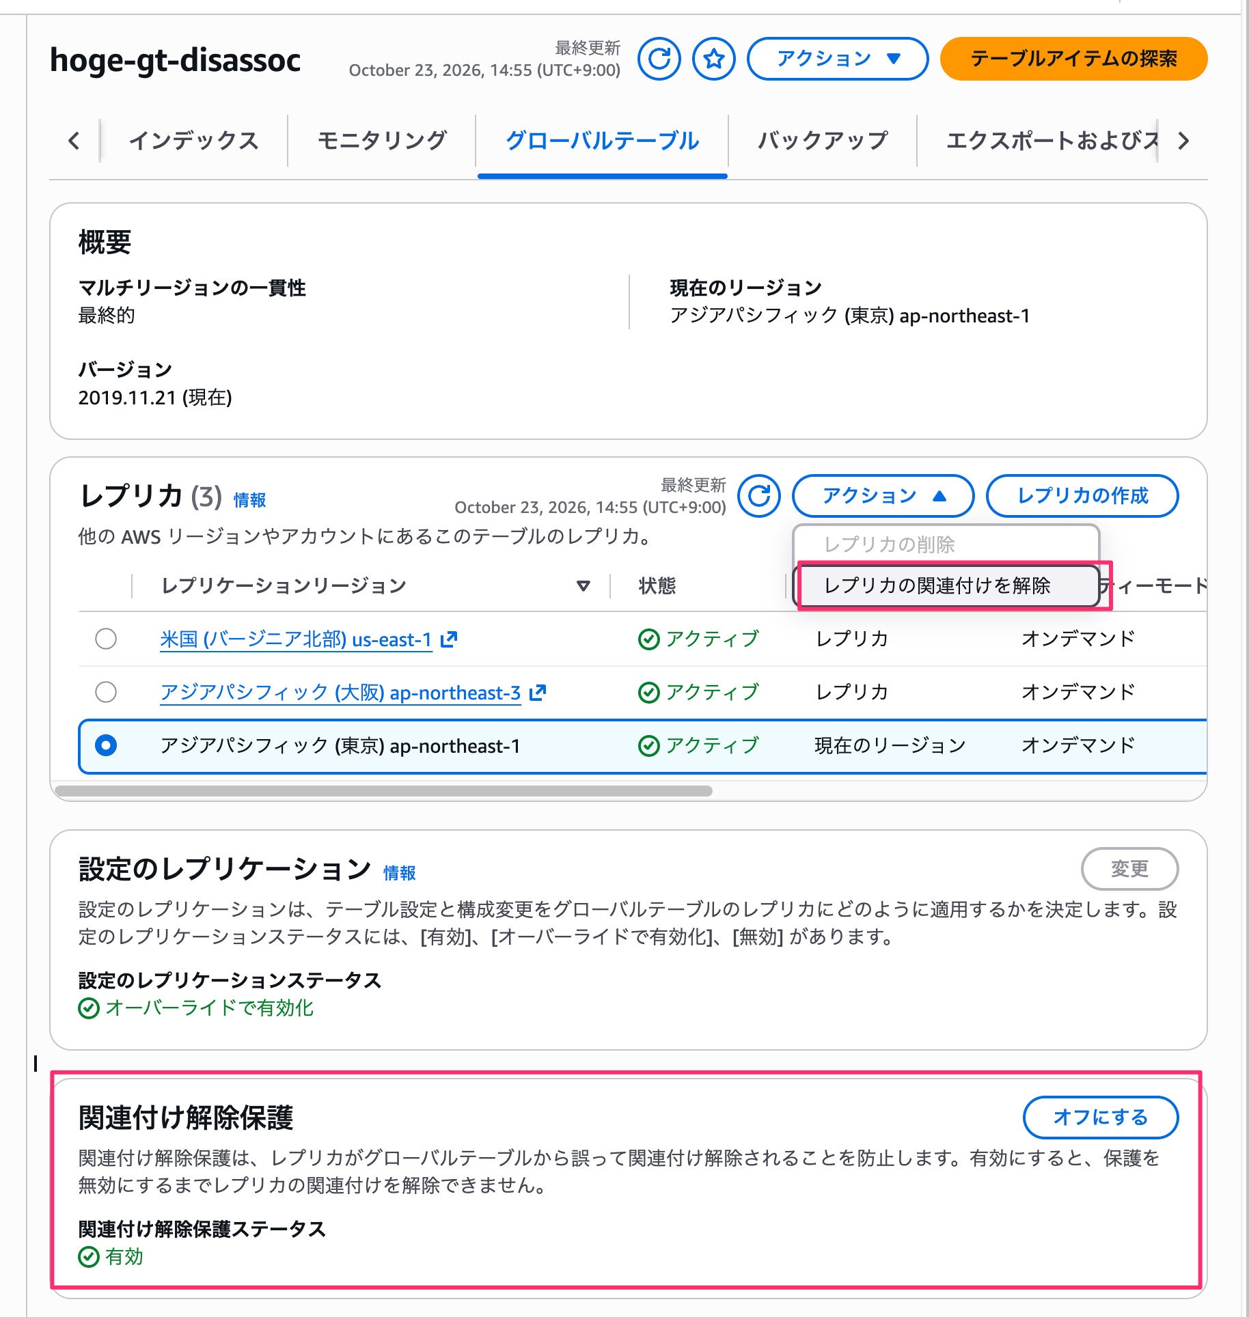
Task: Select the us-east-1 replica radio button
Action: [x=106, y=639]
